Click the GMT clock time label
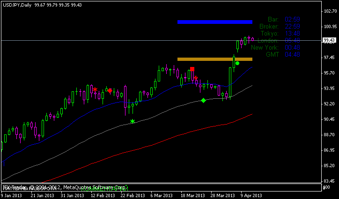The height and width of the screenshot is (199, 339). pyautogui.click(x=293, y=54)
